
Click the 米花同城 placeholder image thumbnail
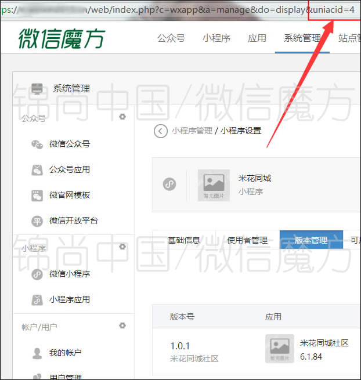[x=214, y=185]
